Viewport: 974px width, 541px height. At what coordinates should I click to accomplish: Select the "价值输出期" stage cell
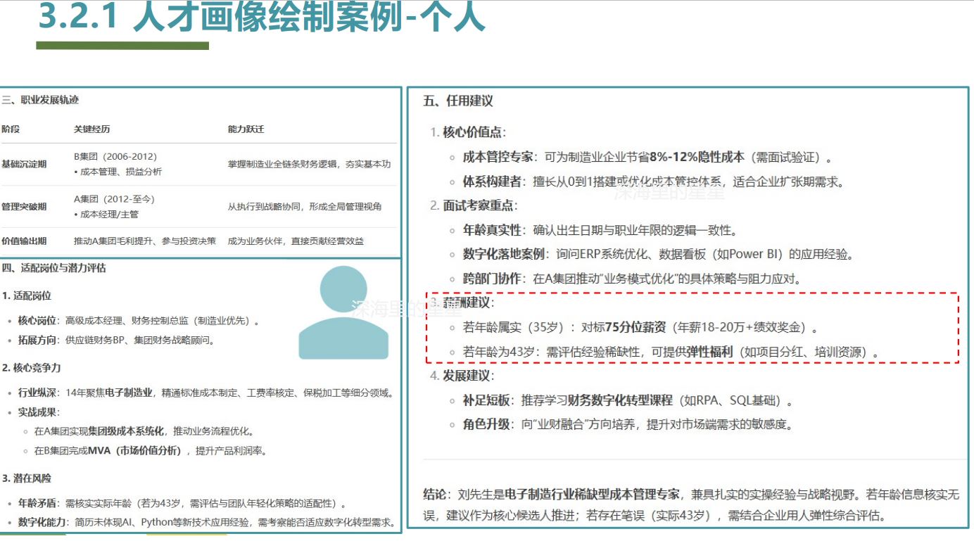[x=24, y=241]
